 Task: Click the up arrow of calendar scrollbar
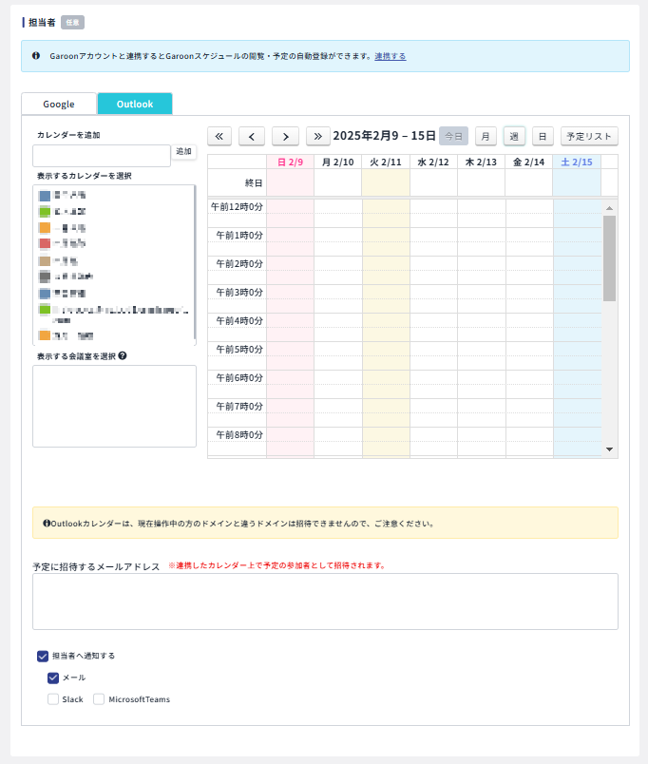[610, 207]
